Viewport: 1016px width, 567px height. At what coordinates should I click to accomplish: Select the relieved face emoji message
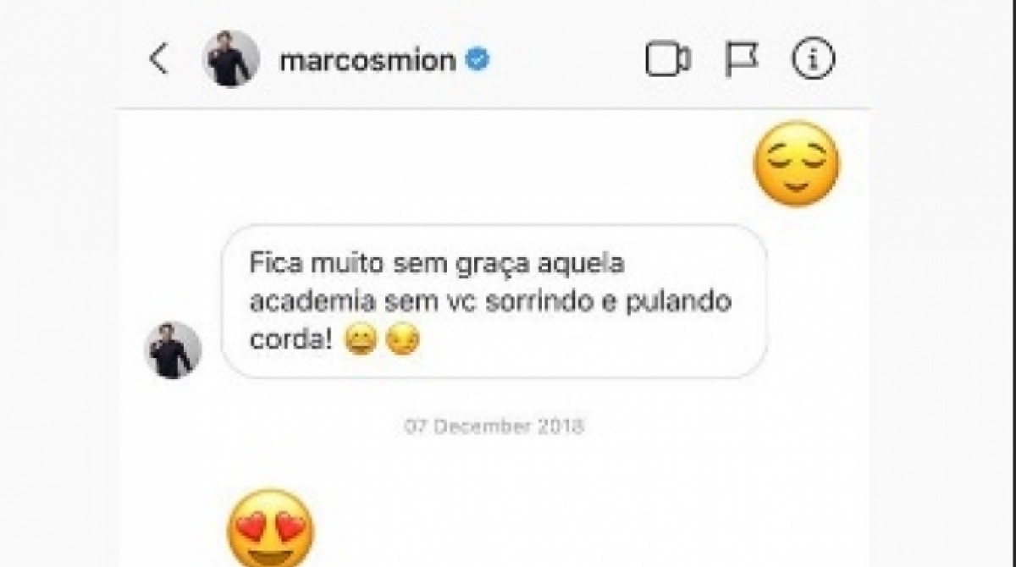click(x=796, y=165)
